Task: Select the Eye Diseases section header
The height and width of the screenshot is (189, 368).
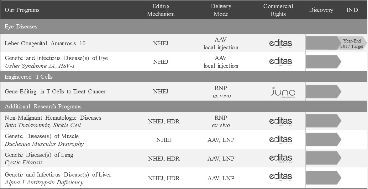Action: (21, 27)
